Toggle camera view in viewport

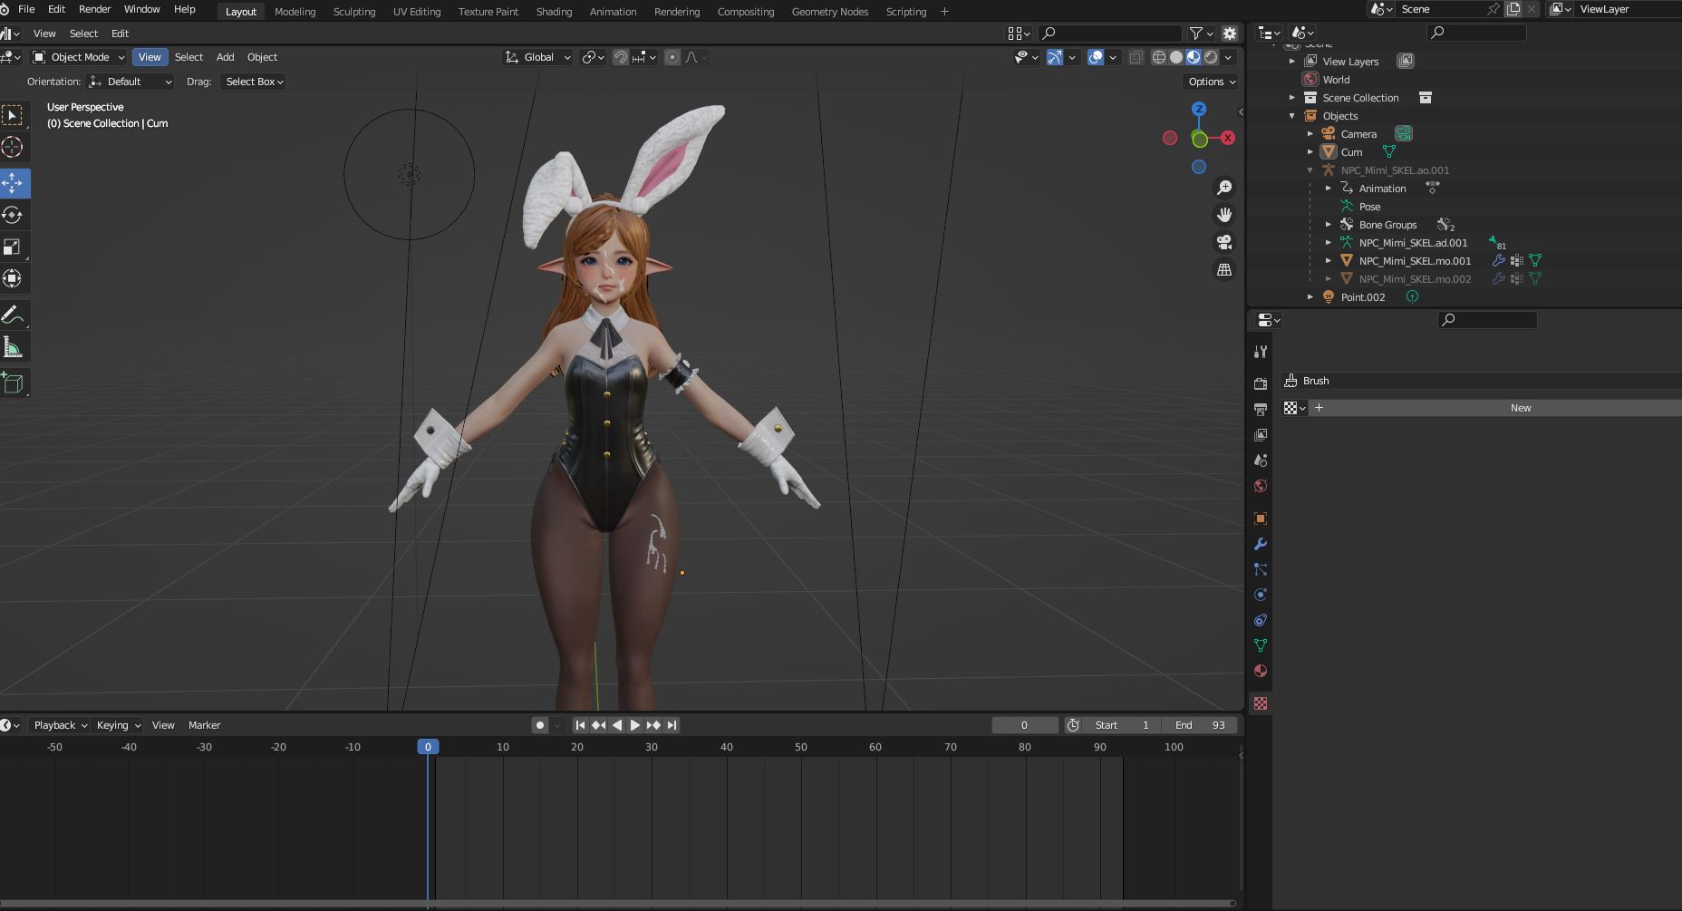click(1224, 242)
